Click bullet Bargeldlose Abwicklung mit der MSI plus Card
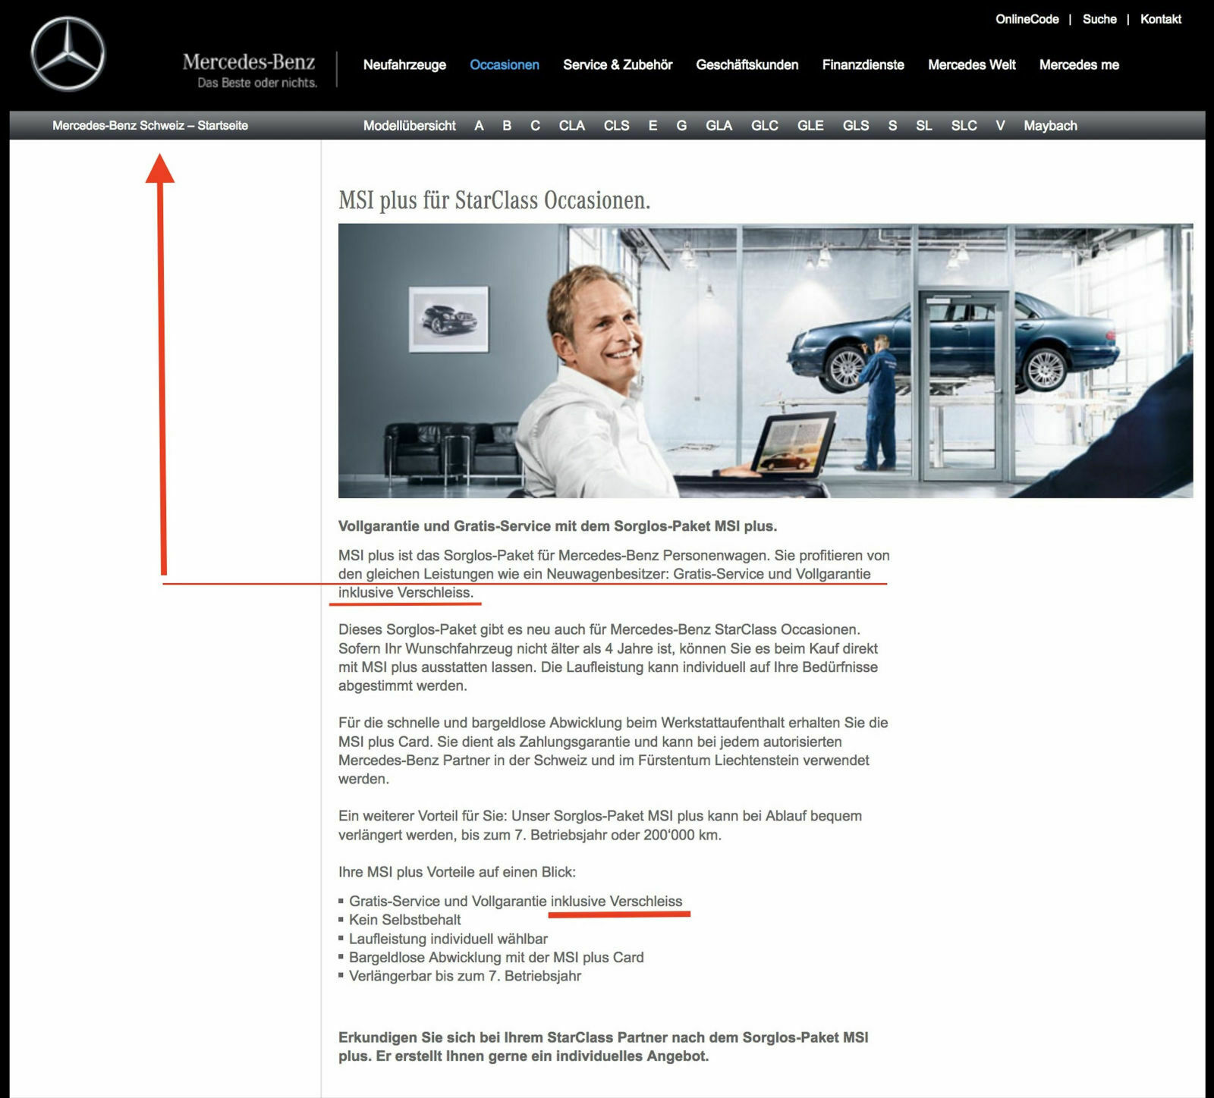 pyautogui.click(x=496, y=958)
